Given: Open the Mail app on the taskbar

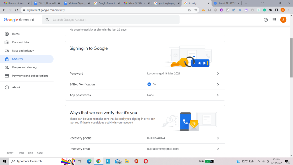Looking at the screenshot, I should 118,161.
